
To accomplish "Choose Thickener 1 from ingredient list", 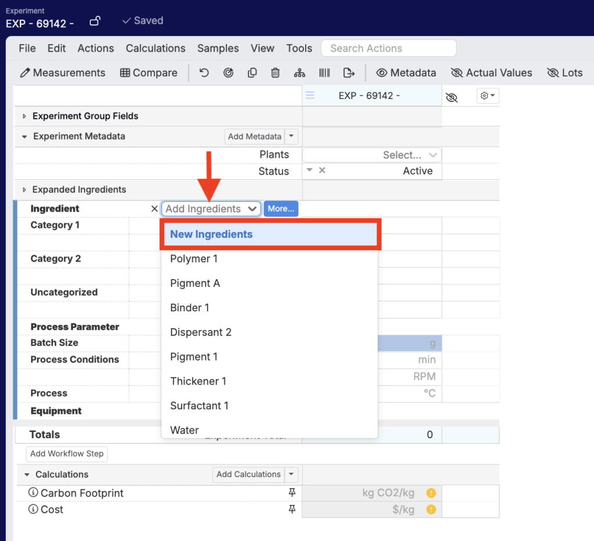I will click(x=269, y=381).
